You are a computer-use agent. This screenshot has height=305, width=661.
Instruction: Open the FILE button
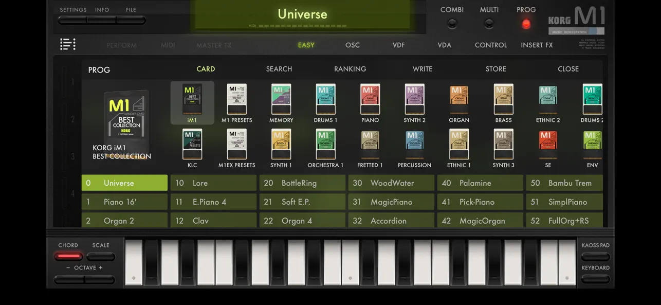[131, 20]
